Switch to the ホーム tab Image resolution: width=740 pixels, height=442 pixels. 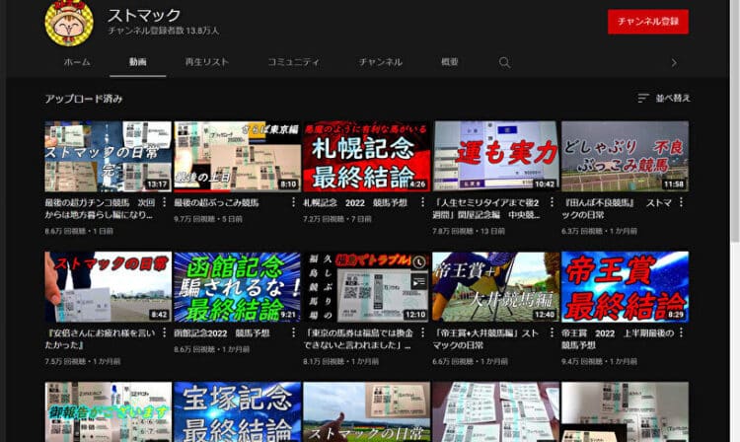(77, 62)
